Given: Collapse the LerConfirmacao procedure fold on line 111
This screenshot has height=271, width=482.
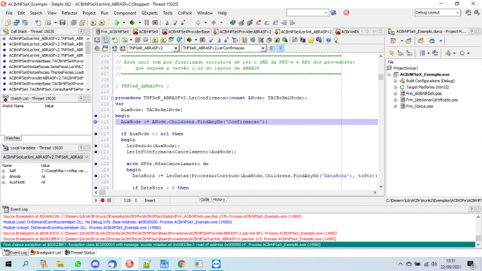Looking at the screenshot, I should click(112, 98).
